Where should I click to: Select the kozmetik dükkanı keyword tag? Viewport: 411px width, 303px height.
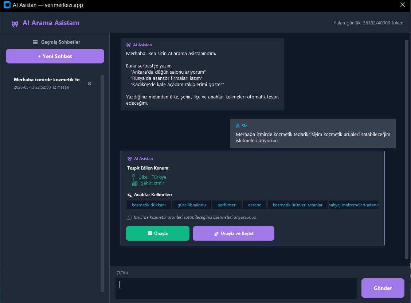click(x=149, y=205)
